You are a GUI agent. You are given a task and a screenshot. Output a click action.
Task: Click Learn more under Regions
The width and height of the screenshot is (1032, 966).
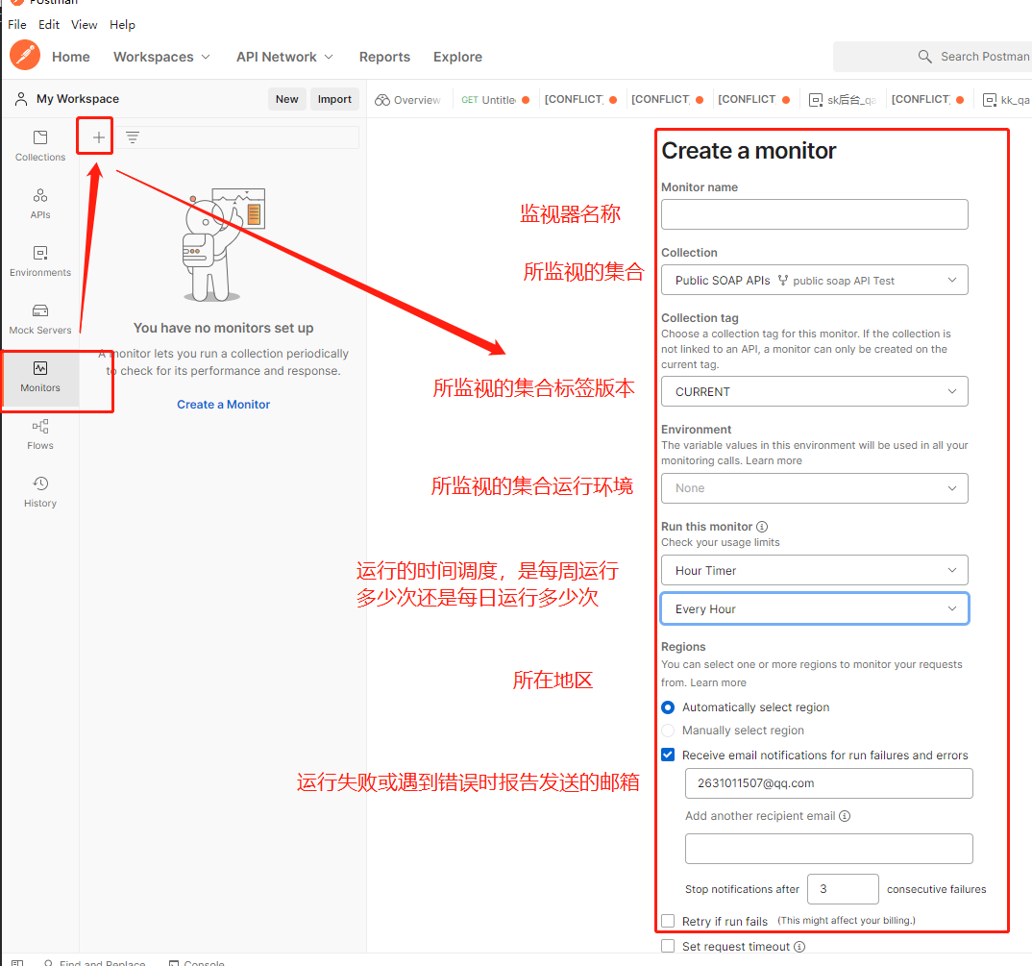coord(718,682)
